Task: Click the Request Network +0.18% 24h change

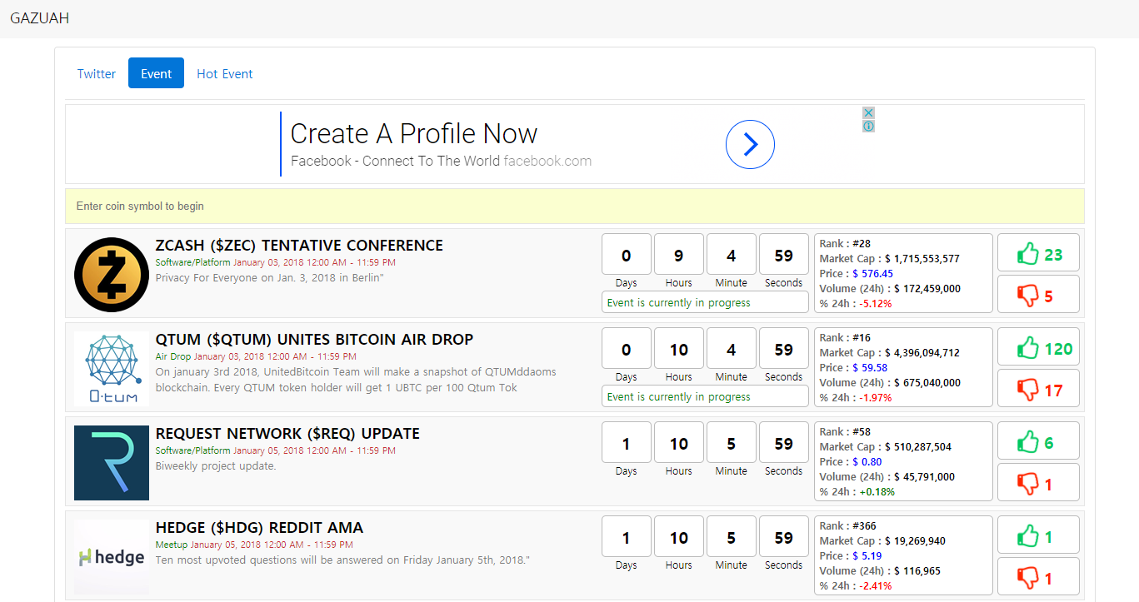Action: click(x=877, y=492)
